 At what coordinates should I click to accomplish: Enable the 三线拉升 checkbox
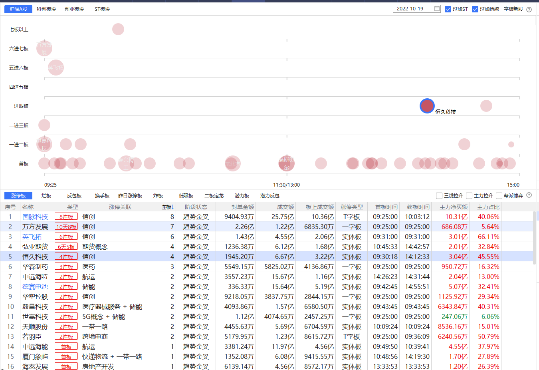coord(439,196)
